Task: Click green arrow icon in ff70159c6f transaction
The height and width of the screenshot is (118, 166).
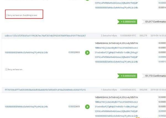Action: pos(87,107)
